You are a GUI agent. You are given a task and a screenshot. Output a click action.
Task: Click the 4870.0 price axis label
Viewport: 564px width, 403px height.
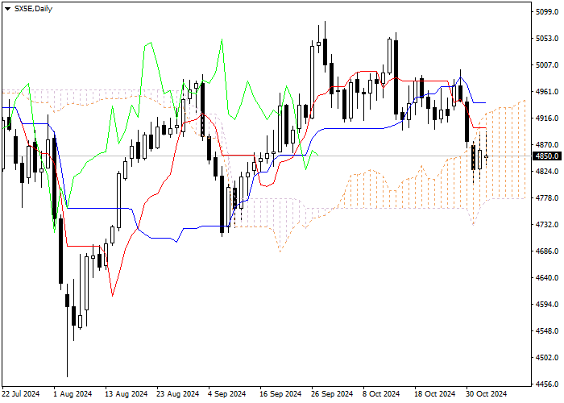pyautogui.click(x=547, y=145)
